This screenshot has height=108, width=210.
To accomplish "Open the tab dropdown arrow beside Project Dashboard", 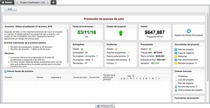I will coord(17,2).
